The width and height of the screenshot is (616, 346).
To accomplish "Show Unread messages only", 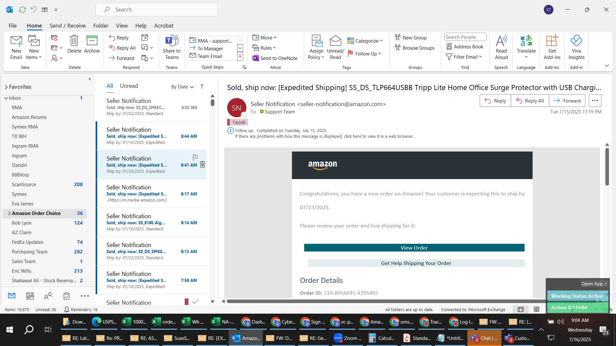I will pyautogui.click(x=129, y=86).
